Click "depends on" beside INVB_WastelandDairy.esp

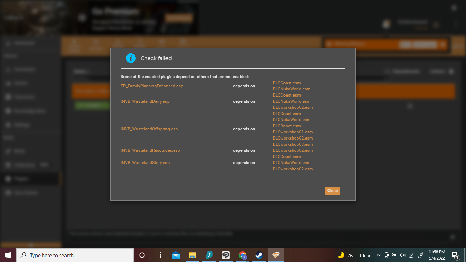[x=244, y=101]
